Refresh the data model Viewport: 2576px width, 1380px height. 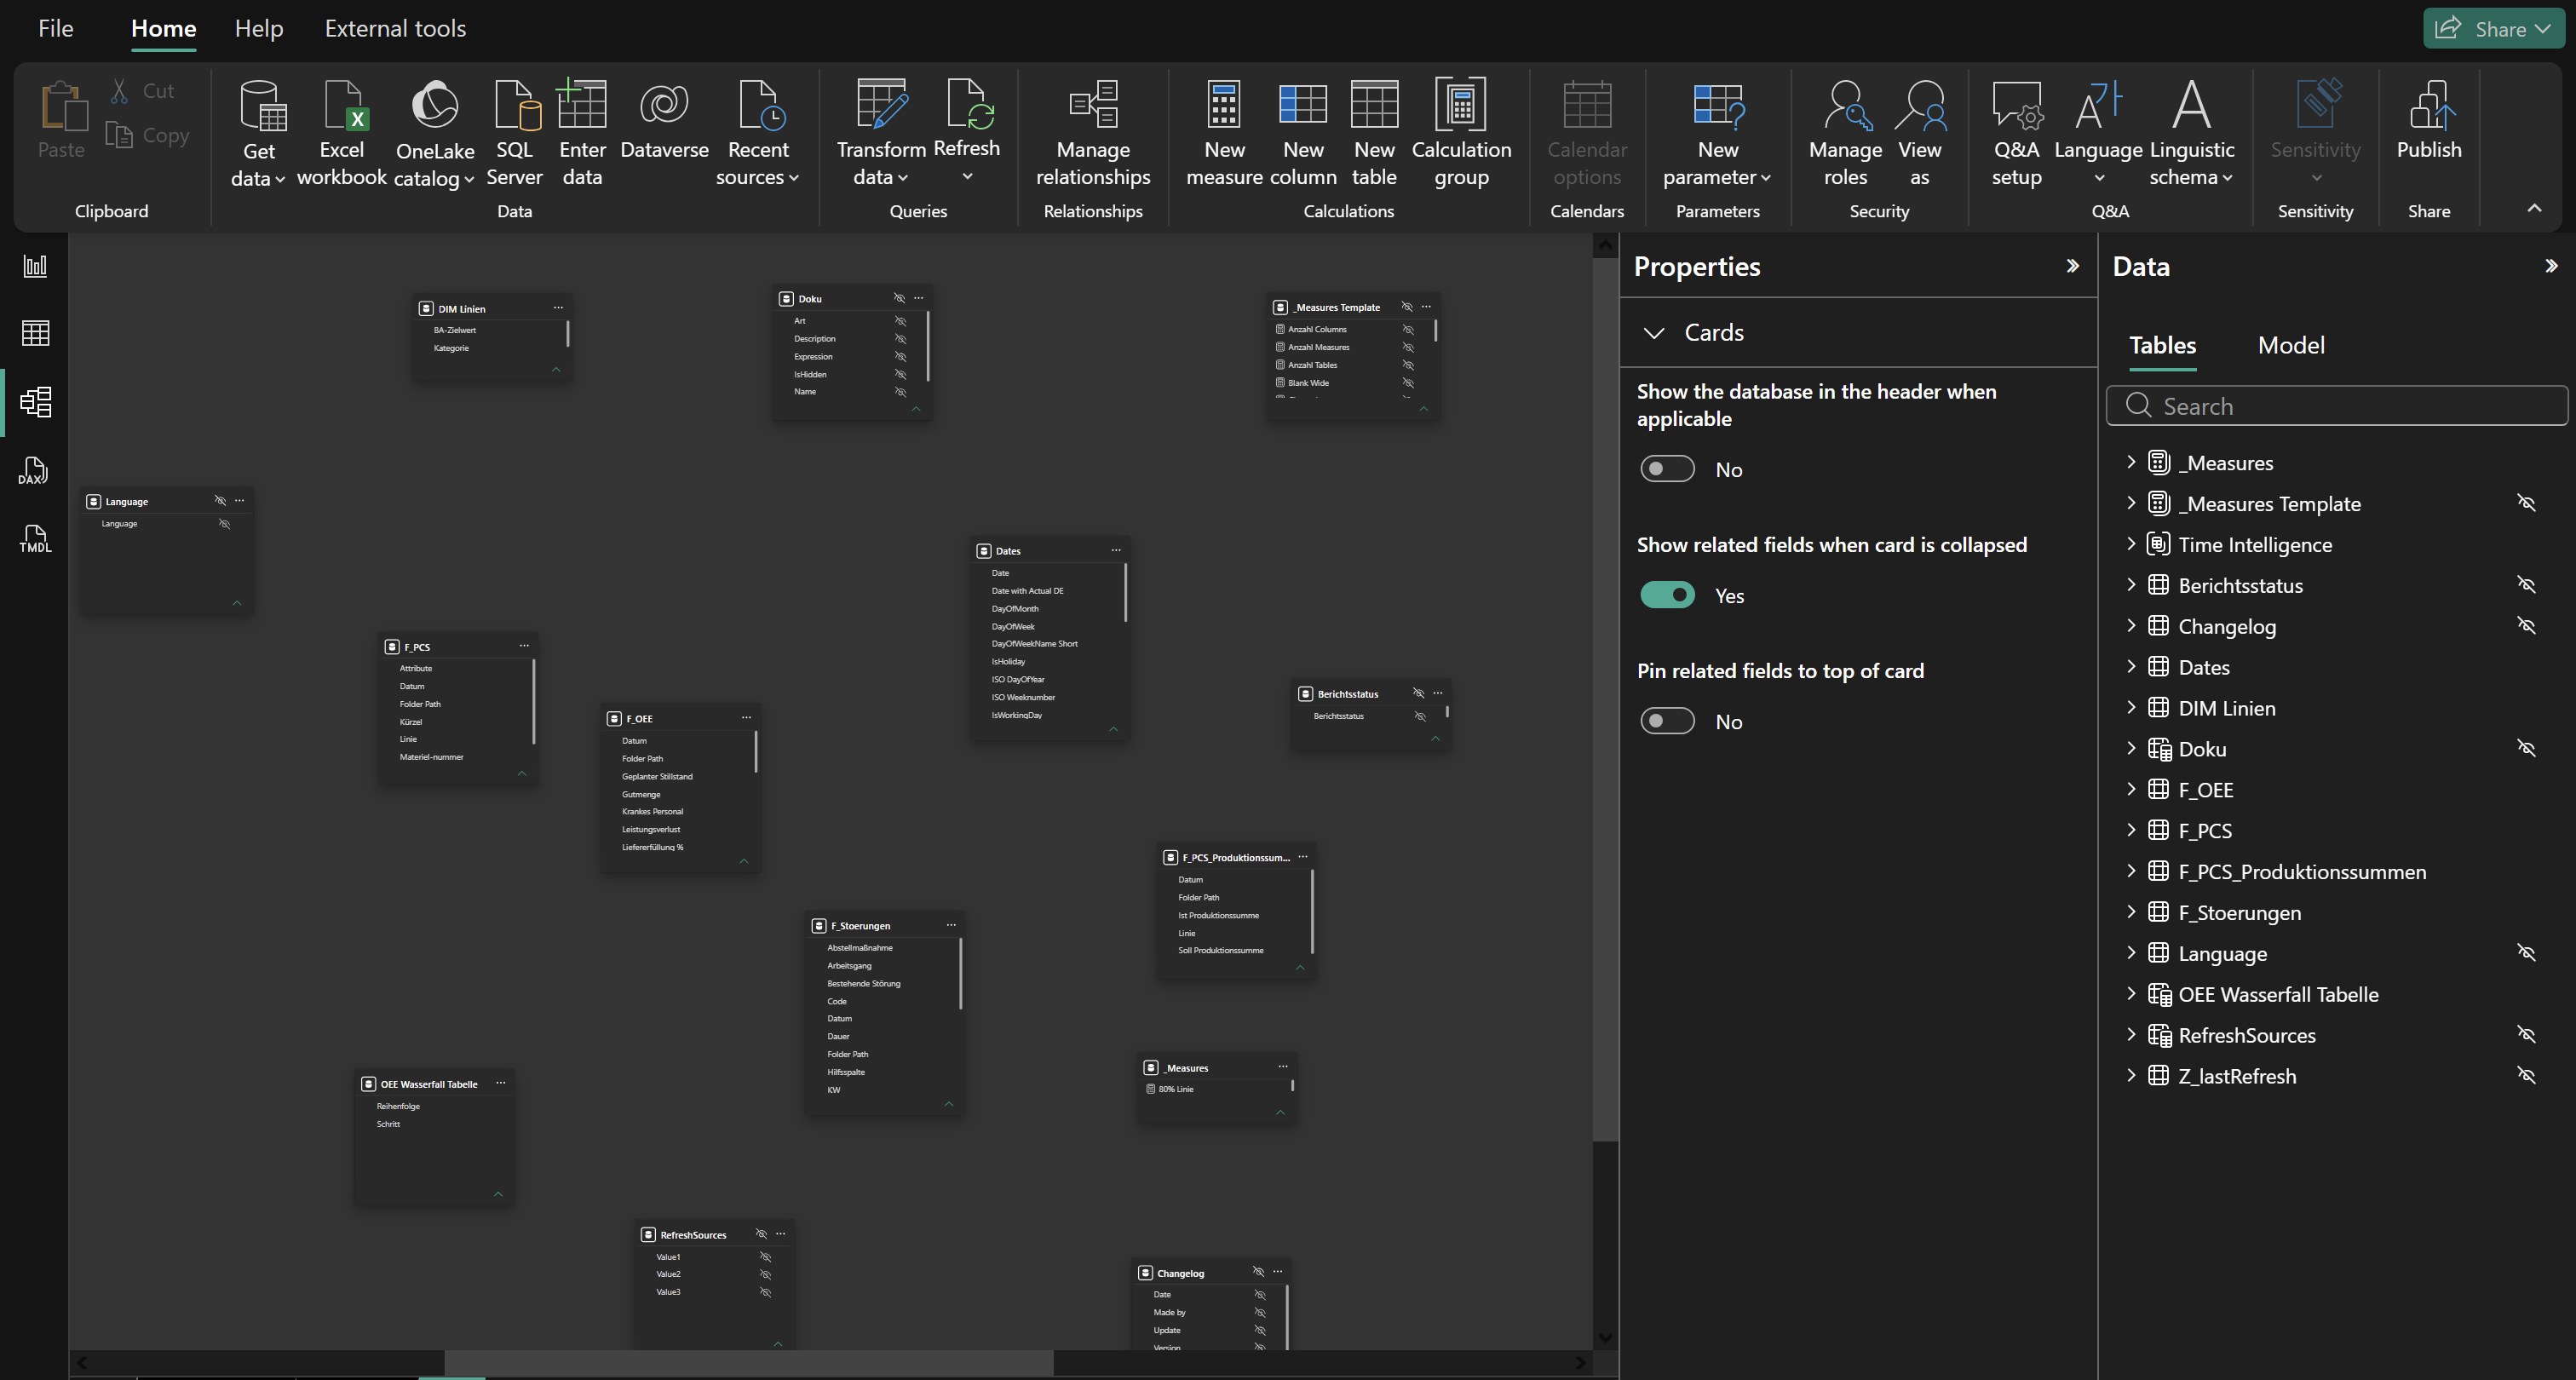966,132
